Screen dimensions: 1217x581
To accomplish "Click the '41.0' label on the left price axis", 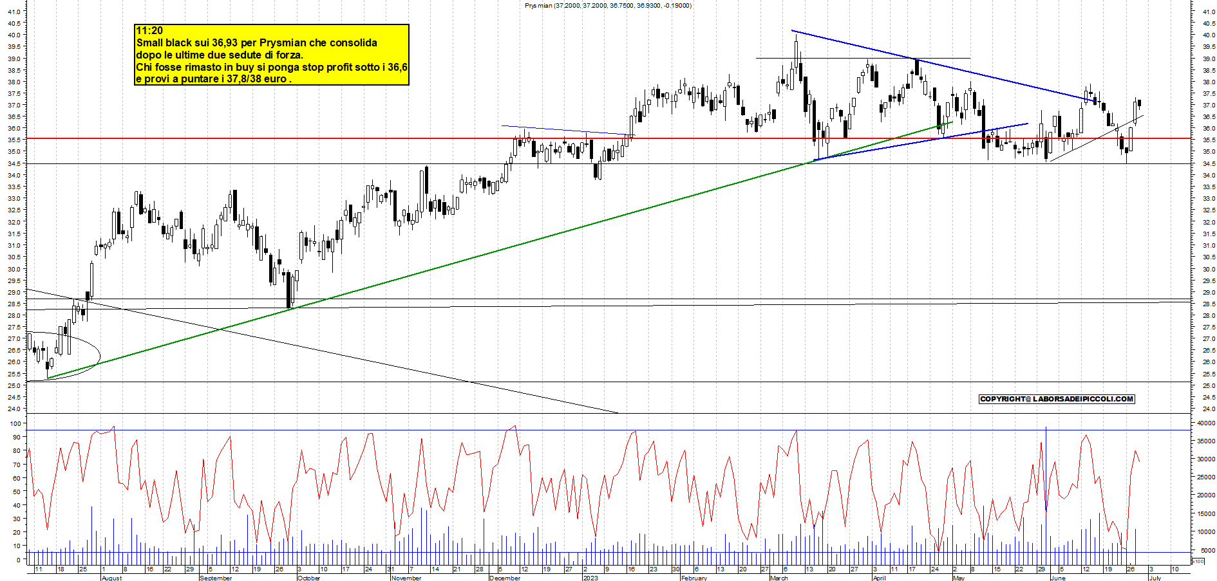I will 15,12.
